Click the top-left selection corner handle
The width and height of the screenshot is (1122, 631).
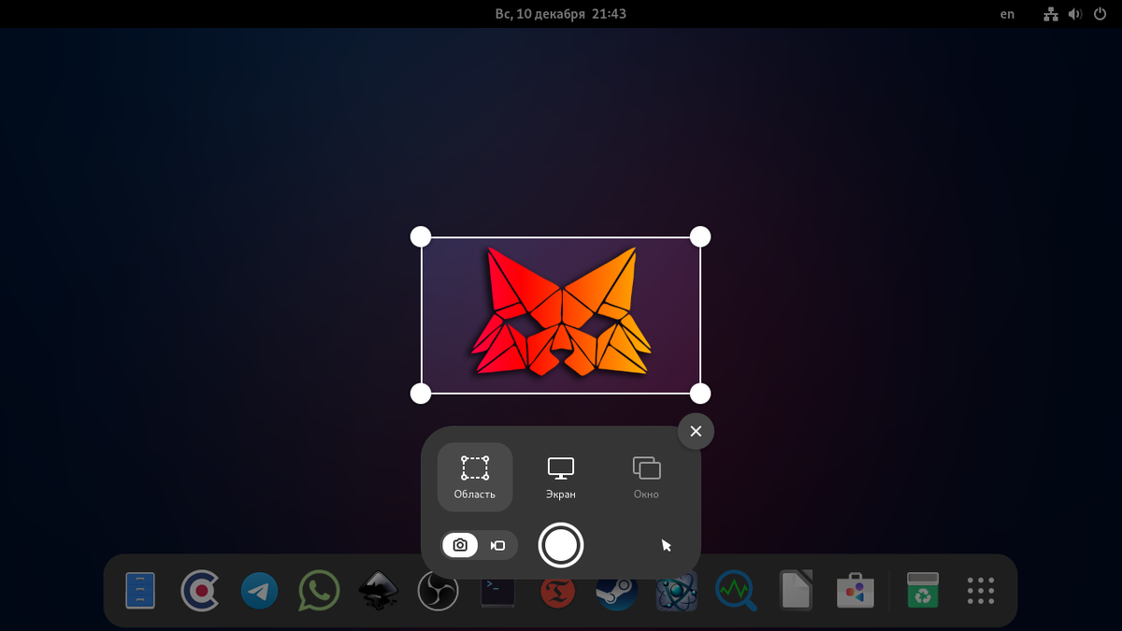tap(421, 237)
